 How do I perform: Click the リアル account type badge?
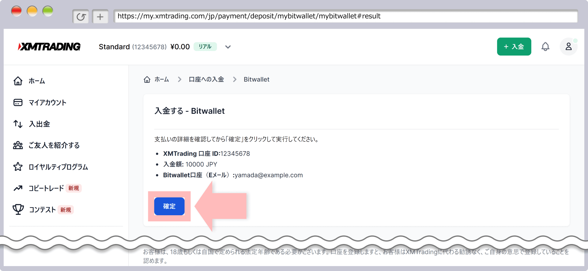[x=205, y=47]
